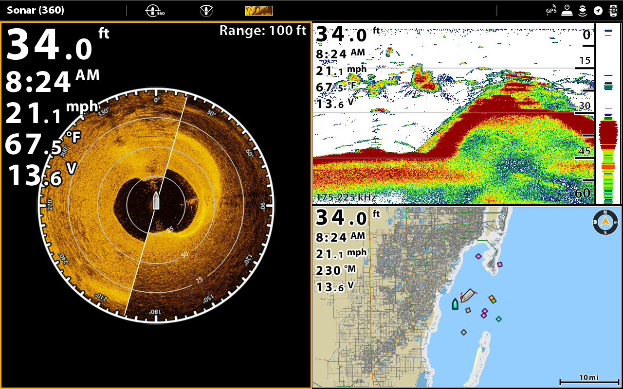Tap the 34.0 ft depth in 360 pane

pyautogui.click(x=57, y=44)
